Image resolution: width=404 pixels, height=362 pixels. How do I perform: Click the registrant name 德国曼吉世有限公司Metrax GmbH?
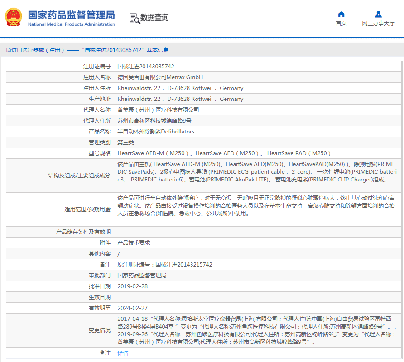coord(160,77)
